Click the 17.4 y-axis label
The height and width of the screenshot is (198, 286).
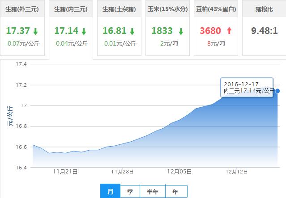pyautogui.click(x=21, y=64)
